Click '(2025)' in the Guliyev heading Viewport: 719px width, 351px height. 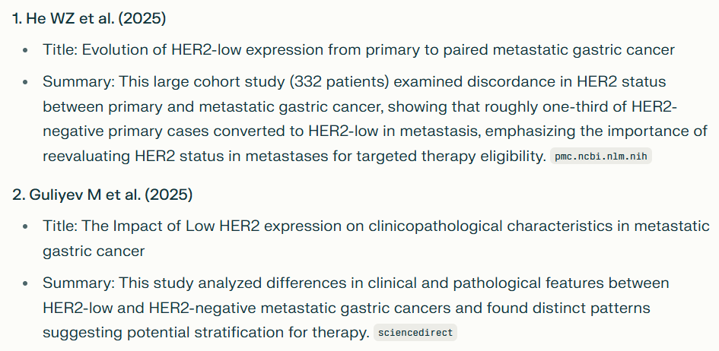168,195
